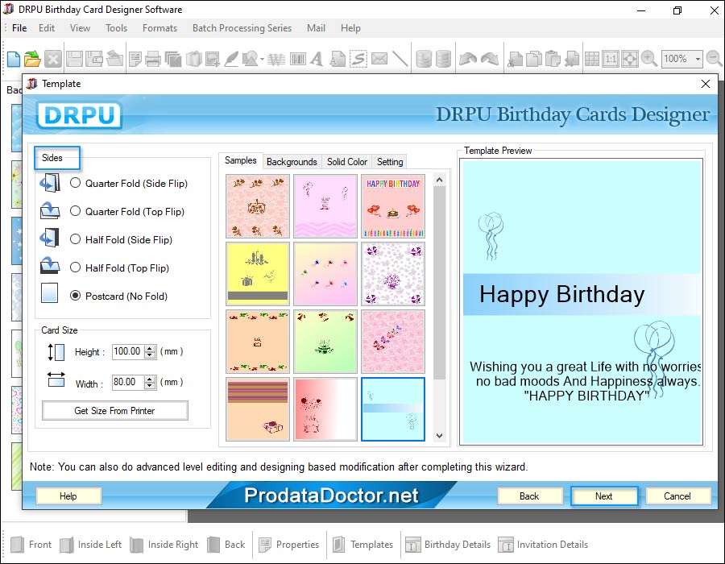Screen dimensions: 725x564
Task: Click the New document toolbar icon
Action: coord(14,59)
